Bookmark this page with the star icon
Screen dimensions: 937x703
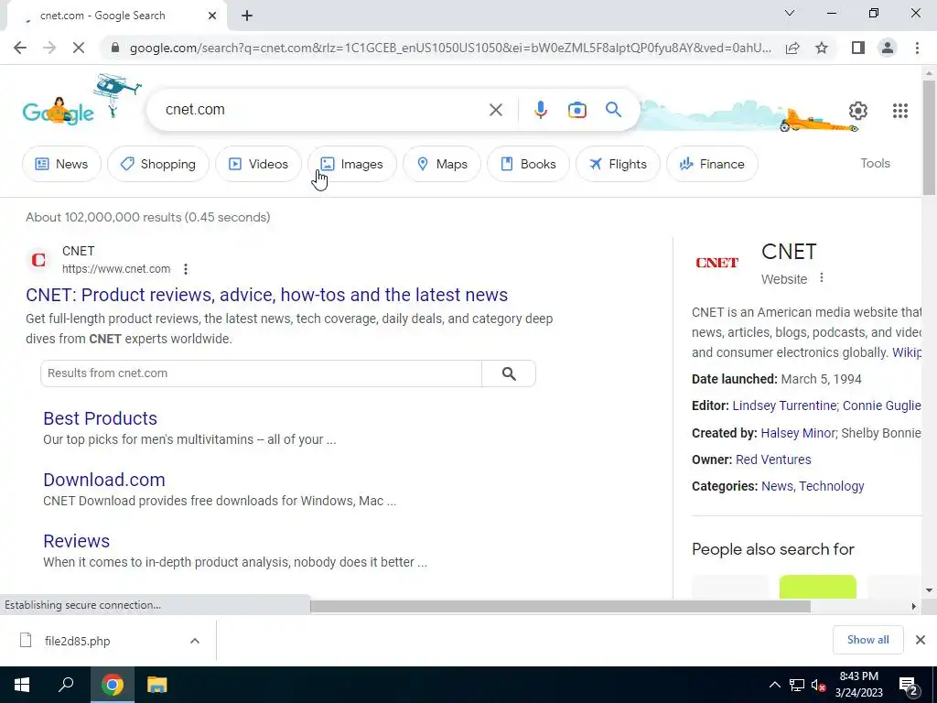click(822, 48)
